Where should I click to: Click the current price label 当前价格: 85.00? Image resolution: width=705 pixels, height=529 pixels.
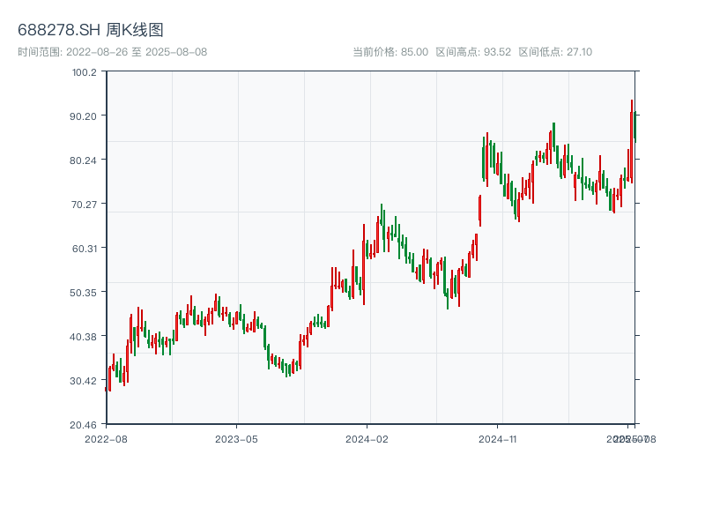tap(390, 52)
